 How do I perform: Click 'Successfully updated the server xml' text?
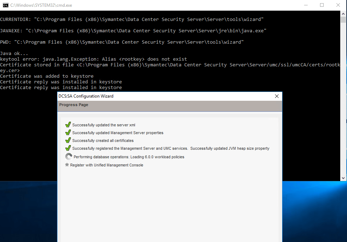click(104, 125)
